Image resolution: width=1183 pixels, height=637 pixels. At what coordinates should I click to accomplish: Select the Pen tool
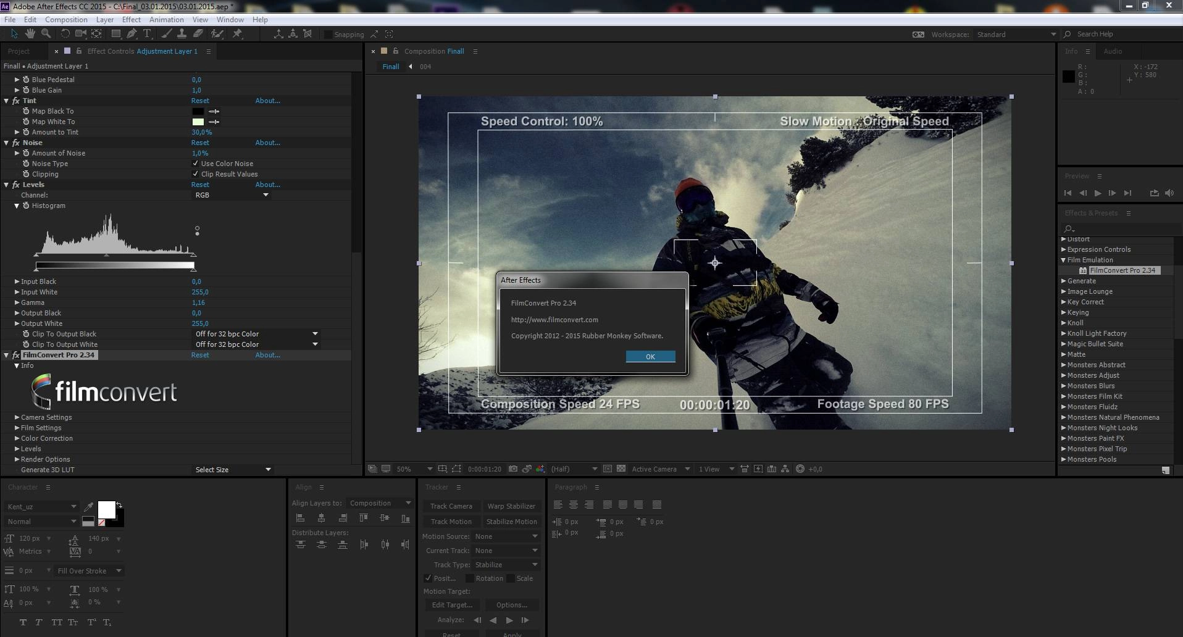(132, 34)
